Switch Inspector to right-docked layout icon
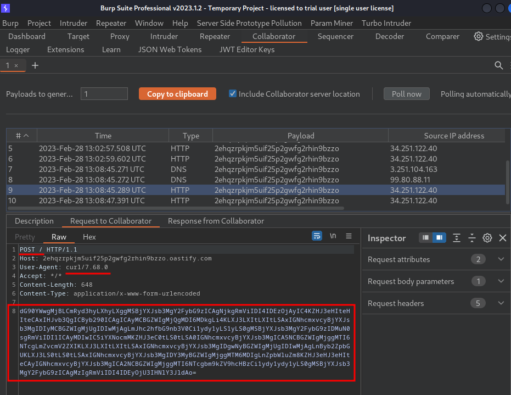Image resolution: width=511 pixels, height=395 pixels. (x=439, y=237)
